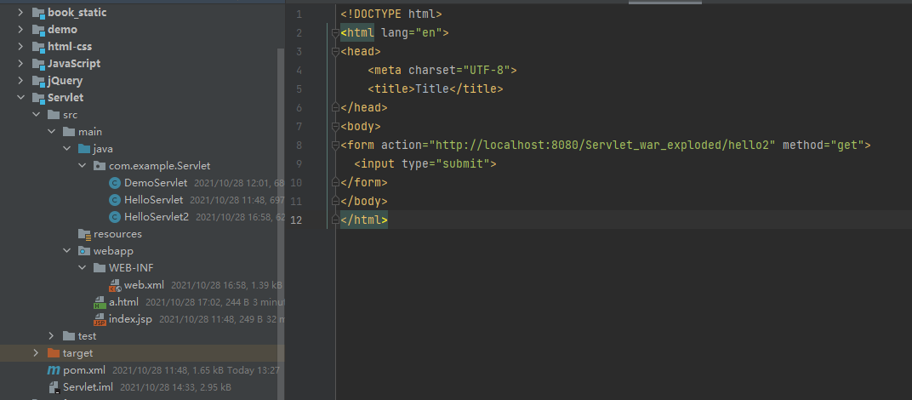Image resolution: width=912 pixels, height=400 pixels.
Task: Click the editor horizontal scrollbar thumb
Action: click(664, 2)
